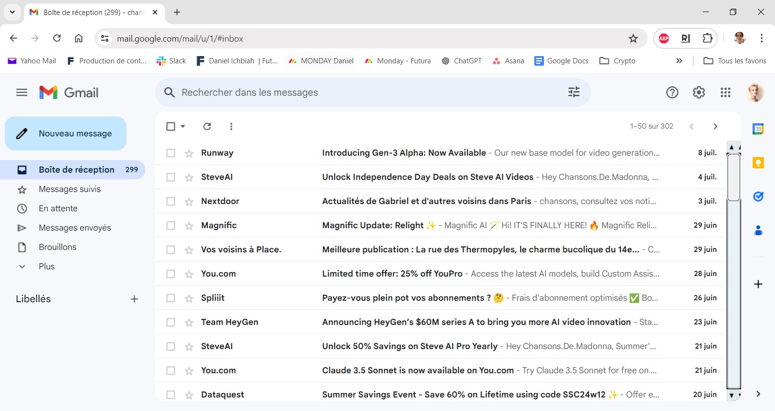775x411 pixels.
Task: Tick the checkbox for You.com YouPro offer email
Action: [x=170, y=274]
